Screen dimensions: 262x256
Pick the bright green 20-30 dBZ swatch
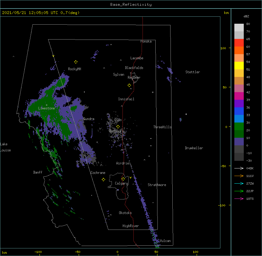point(239,126)
